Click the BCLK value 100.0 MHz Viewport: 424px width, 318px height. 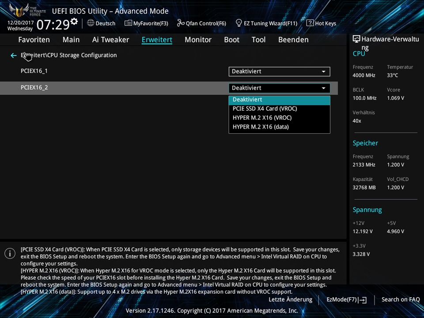click(364, 98)
